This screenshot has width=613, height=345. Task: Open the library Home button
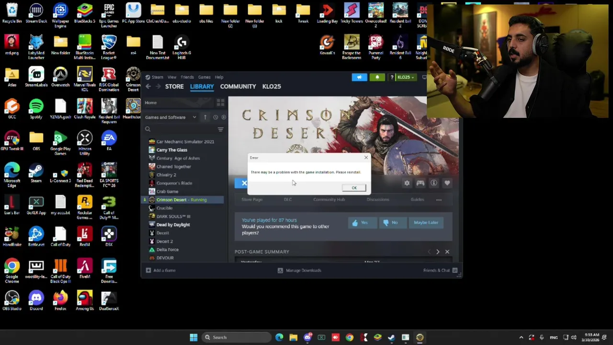(151, 103)
